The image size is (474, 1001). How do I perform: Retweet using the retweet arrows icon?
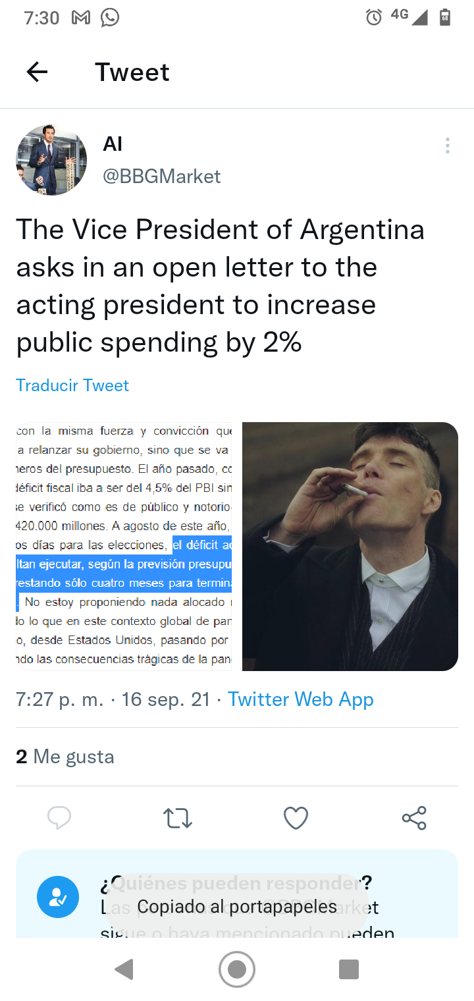point(177,818)
